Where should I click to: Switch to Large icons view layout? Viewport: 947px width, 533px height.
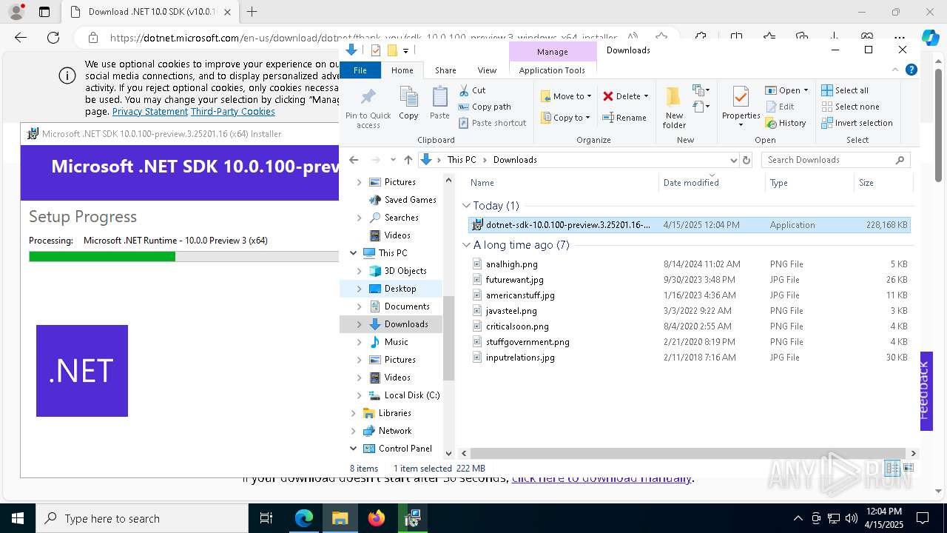click(909, 468)
